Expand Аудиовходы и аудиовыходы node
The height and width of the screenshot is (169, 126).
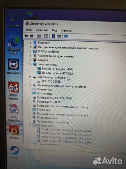(30, 56)
